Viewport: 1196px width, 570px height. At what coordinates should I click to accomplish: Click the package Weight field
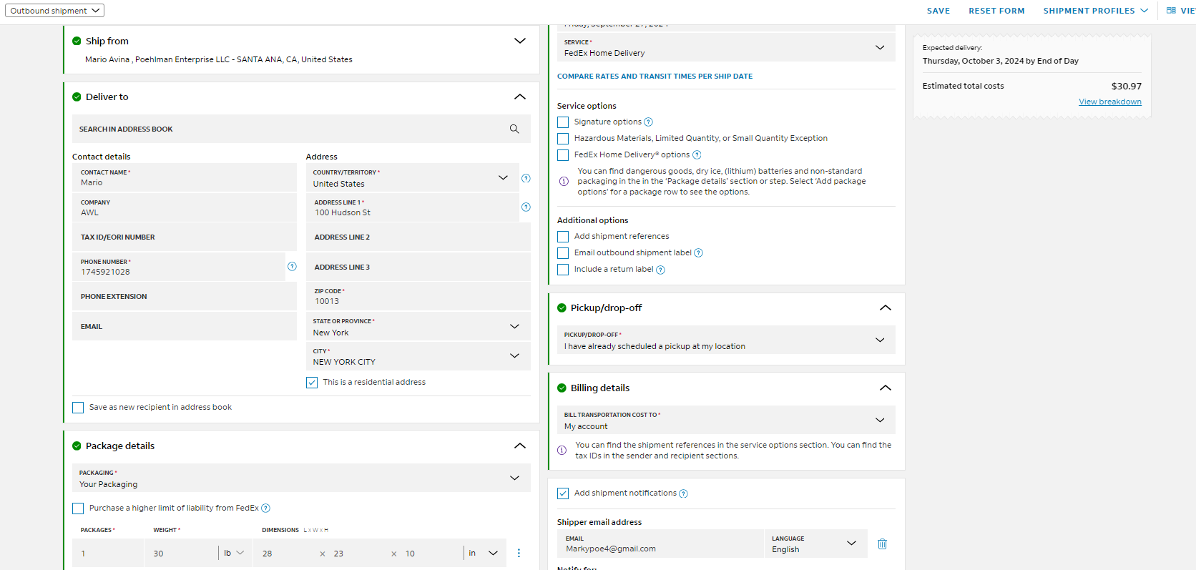coord(181,553)
